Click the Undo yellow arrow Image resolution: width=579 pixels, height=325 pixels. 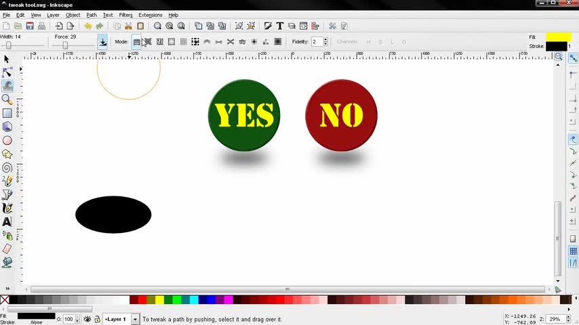[x=88, y=26]
